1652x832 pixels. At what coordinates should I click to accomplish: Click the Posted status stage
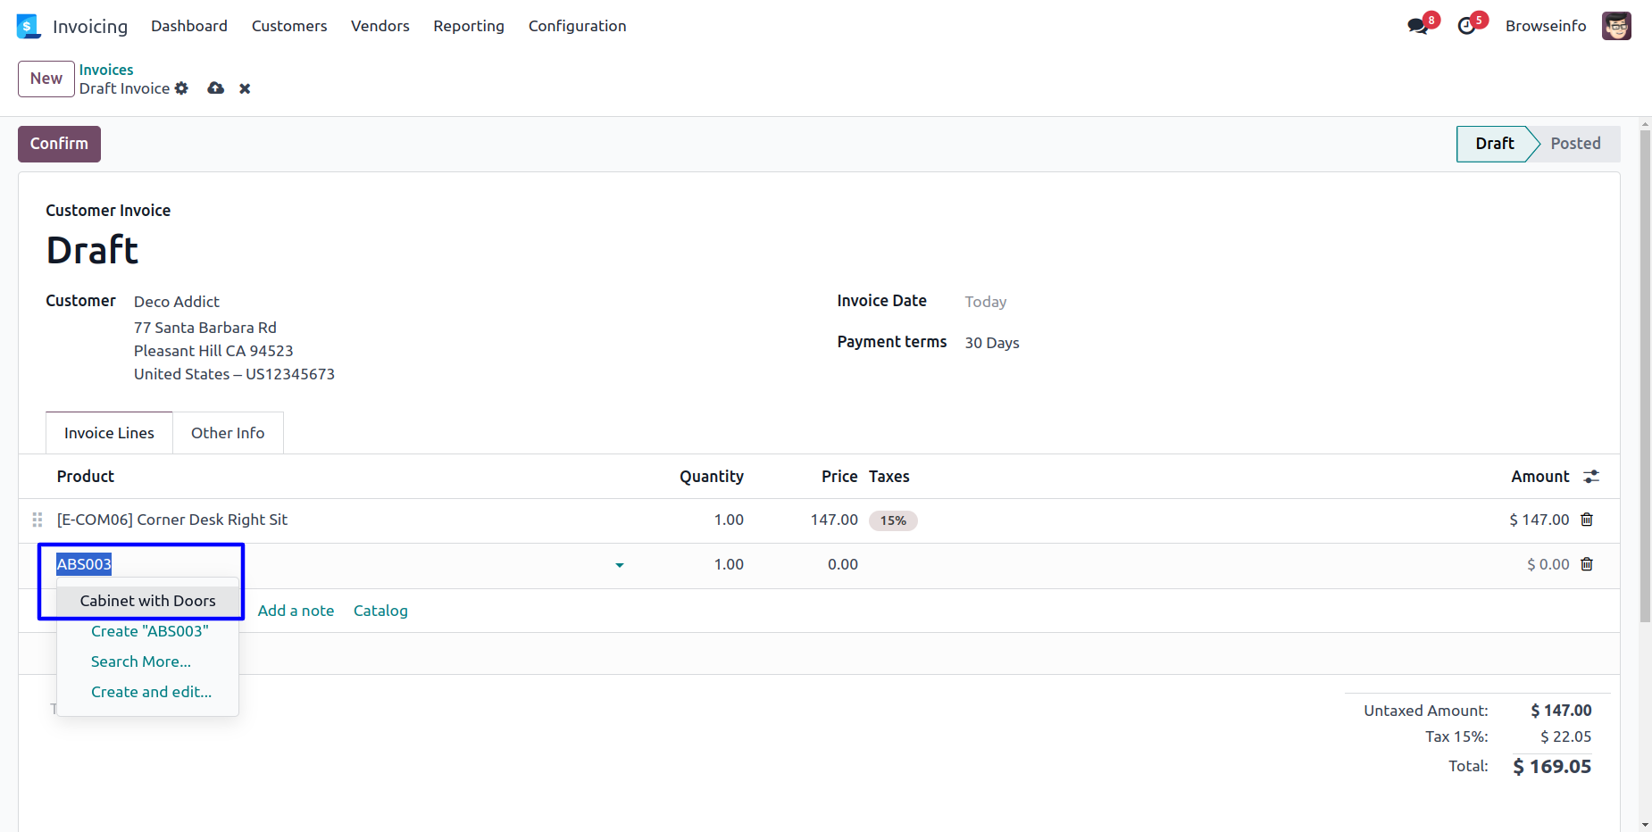tap(1575, 144)
